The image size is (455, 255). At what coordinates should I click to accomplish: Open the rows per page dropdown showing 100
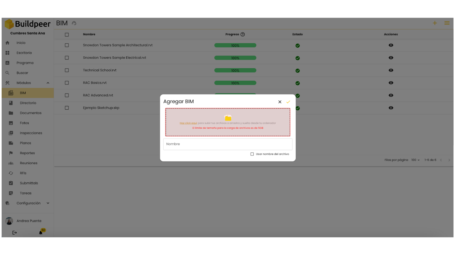[x=415, y=160]
